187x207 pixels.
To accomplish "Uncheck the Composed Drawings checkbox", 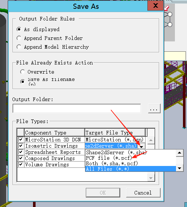I will (21, 158).
